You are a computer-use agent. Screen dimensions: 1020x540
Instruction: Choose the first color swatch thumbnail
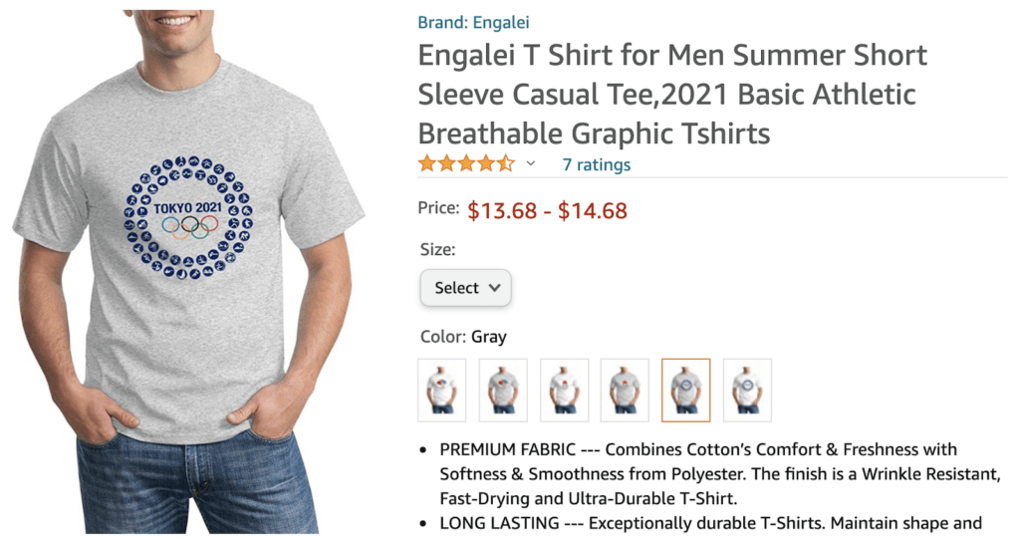(x=441, y=390)
